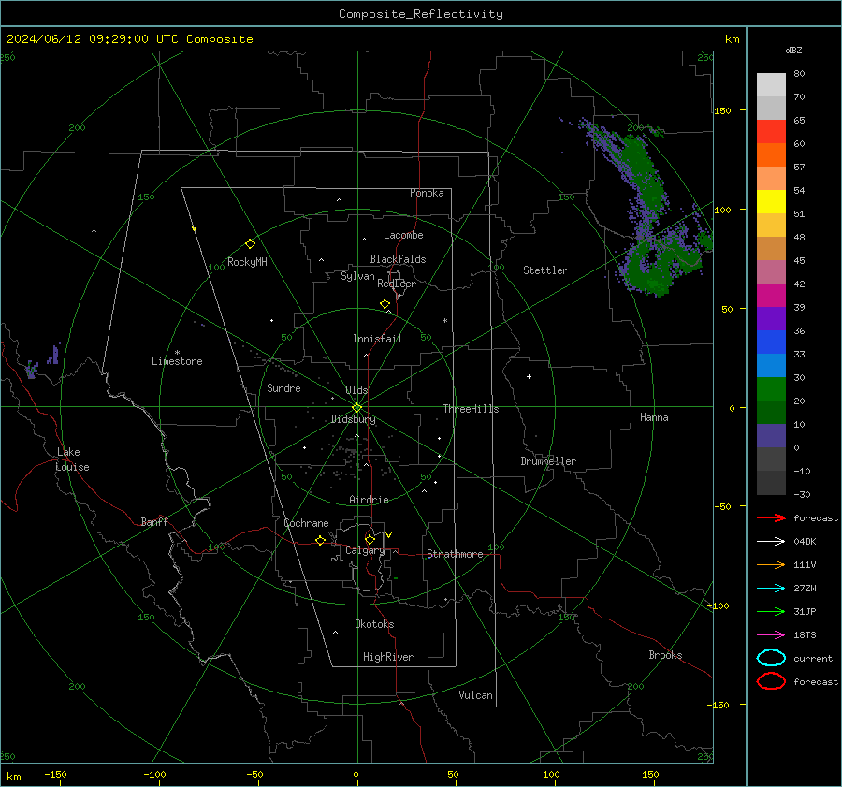Click the cyan 27ZW arrow in legend

pyautogui.click(x=771, y=589)
